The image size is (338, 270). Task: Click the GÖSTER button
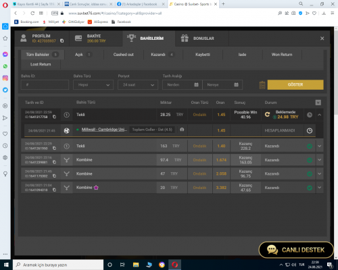[295, 84]
